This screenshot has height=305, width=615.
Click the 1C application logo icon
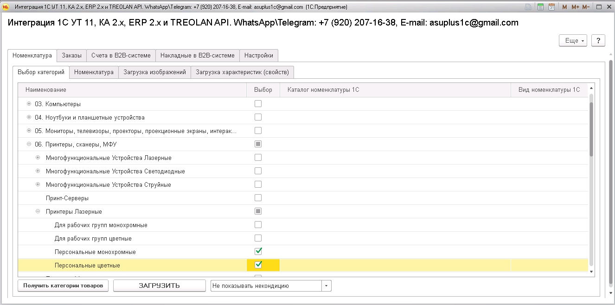click(x=6, y=7)
